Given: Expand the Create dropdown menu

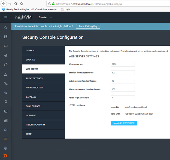Looking at the screenshot, I should pyautogui.click(x=46, y=17).
